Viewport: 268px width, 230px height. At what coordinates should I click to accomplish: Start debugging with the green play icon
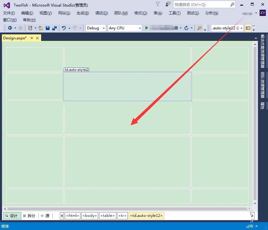(x=147, y=28)
